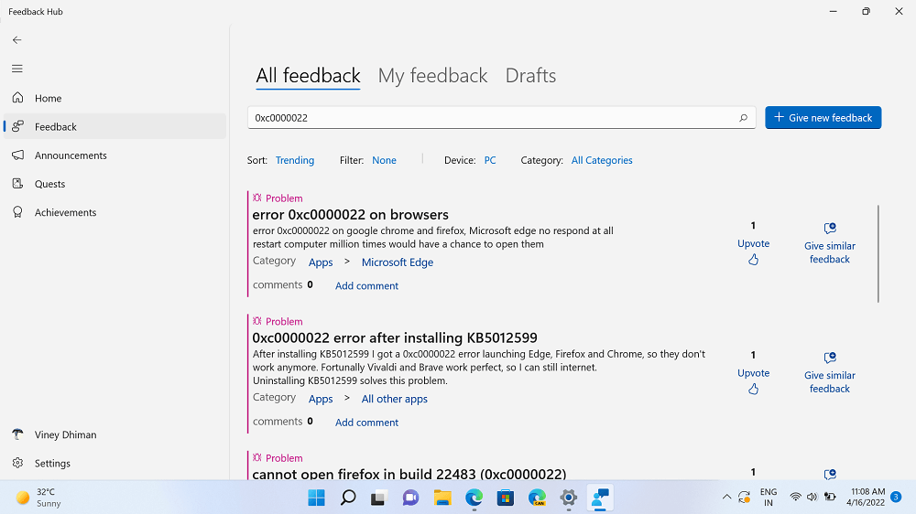
Task: Open Settings in Feedback Hub sidebar
Action: pyautogui.click(x=114, y=464)
